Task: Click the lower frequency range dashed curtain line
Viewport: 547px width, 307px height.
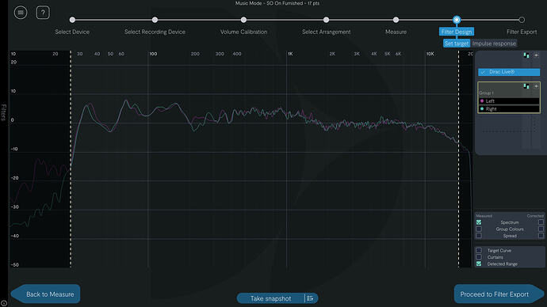Action: point(71,159)
